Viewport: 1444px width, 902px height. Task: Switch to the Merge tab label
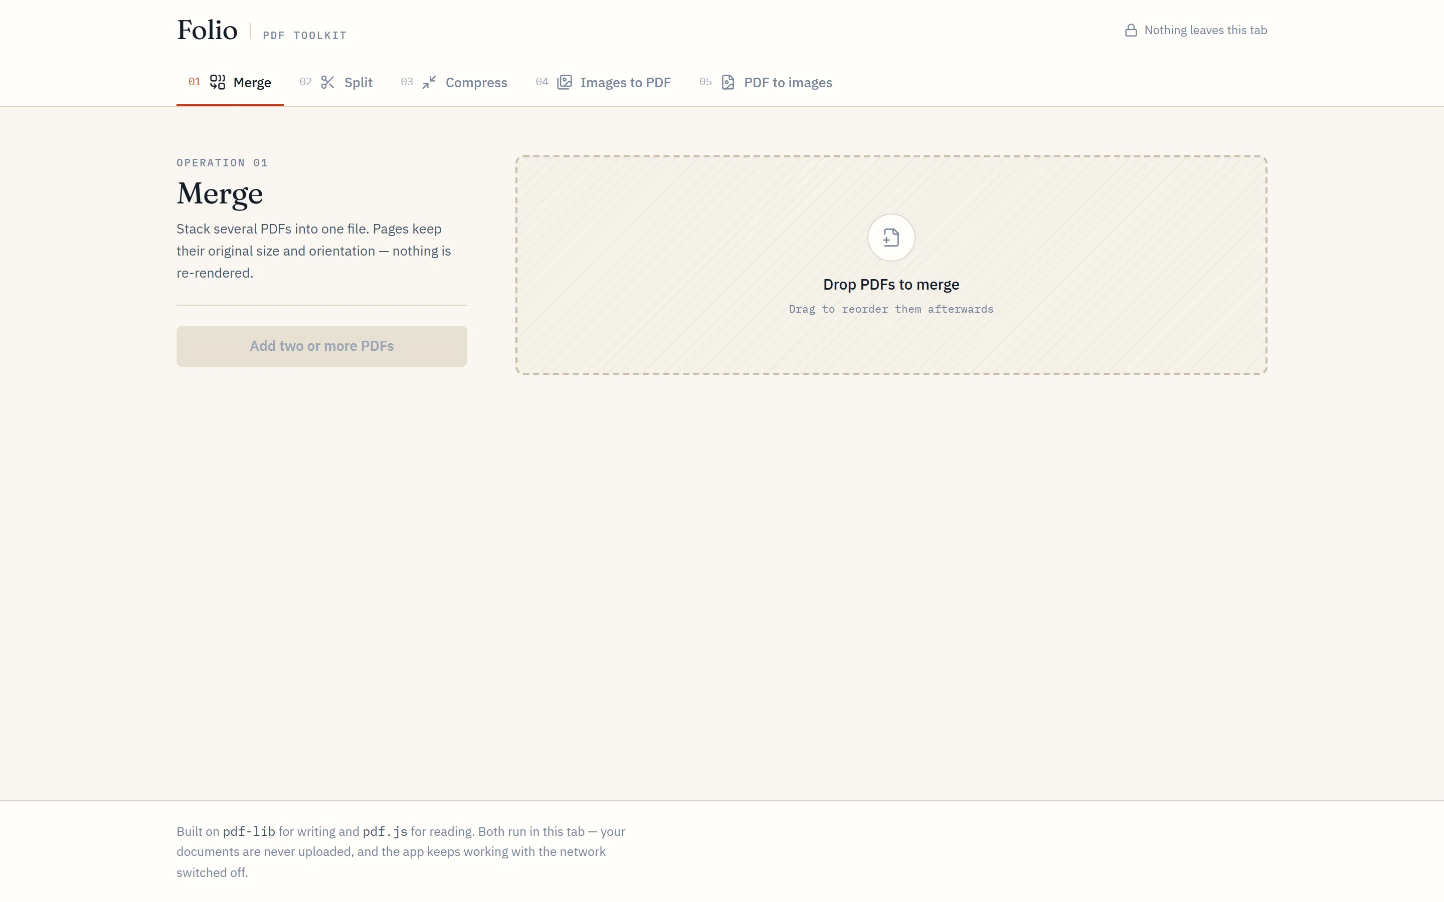point(252,82)
